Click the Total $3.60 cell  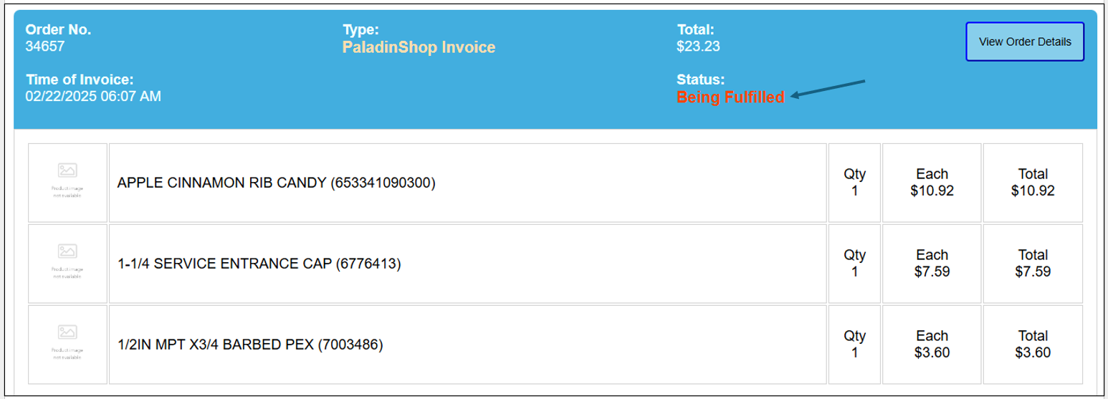click(x=1033, y=345)
